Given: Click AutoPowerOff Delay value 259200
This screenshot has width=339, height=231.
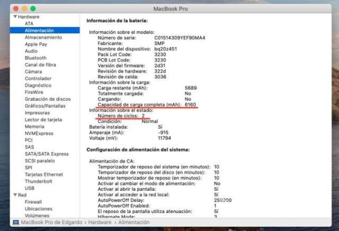Looking at the screenshot, I should 223,201.
